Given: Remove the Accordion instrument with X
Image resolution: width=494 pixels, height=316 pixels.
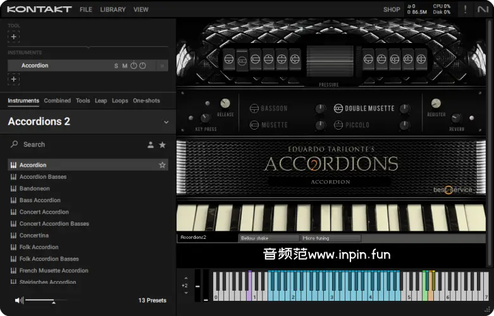Looking at the screenshot, I should pyautogui.click(x=163, y=66).
